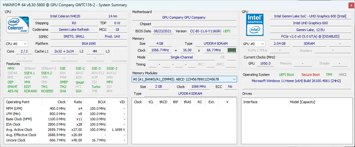355x147 pixels.
Task: Select the Uncore Clock row
Action: pos(65,140)
